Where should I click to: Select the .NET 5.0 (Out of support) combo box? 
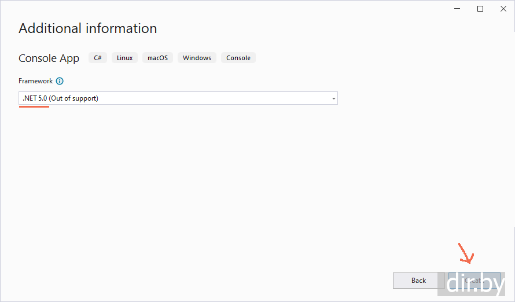click(x=174, y=98)
